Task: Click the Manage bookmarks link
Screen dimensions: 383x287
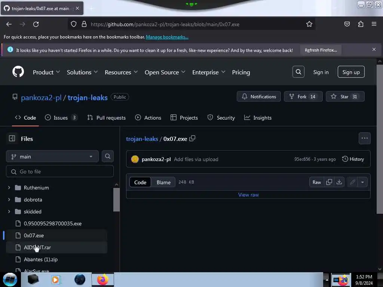Action: [x=167, y=37]
